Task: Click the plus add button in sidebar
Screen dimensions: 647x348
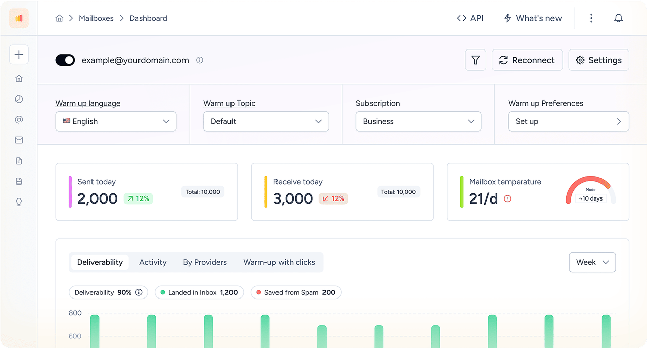Action: (19, 55)
